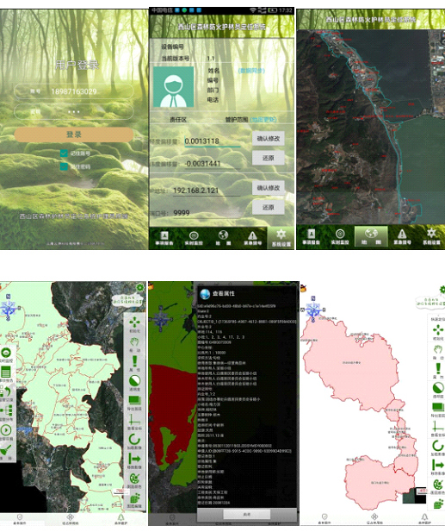Open the palette layer color icon on green map

tap(134, 479)
